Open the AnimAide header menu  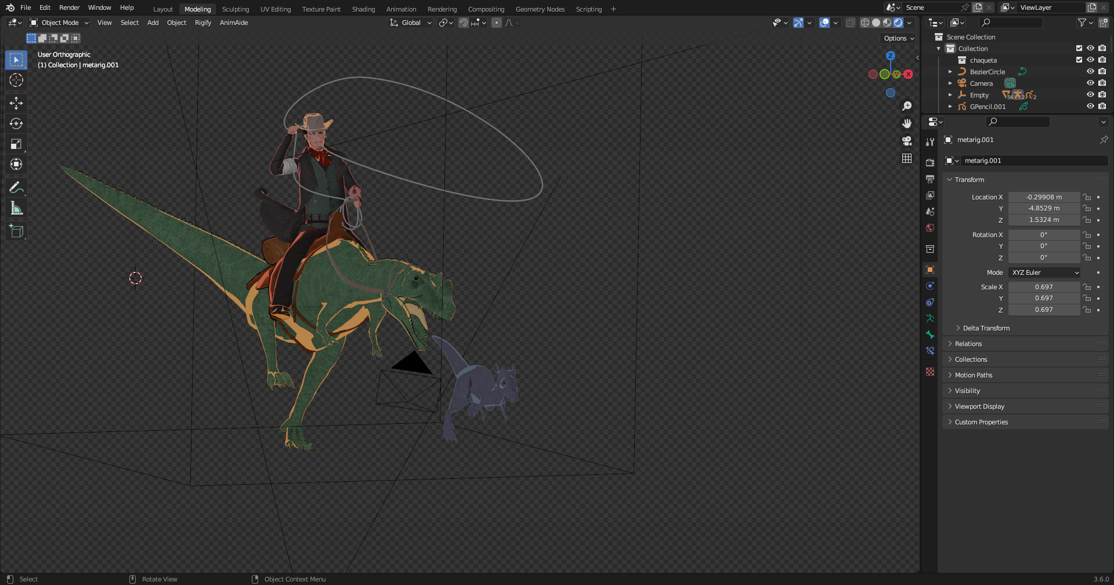[x=234, y=23]
